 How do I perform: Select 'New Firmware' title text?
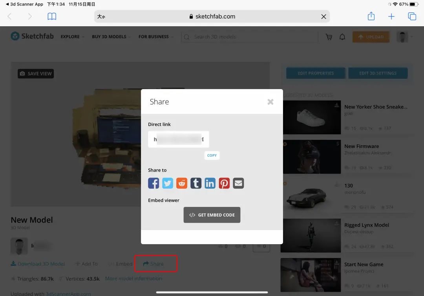362,146
